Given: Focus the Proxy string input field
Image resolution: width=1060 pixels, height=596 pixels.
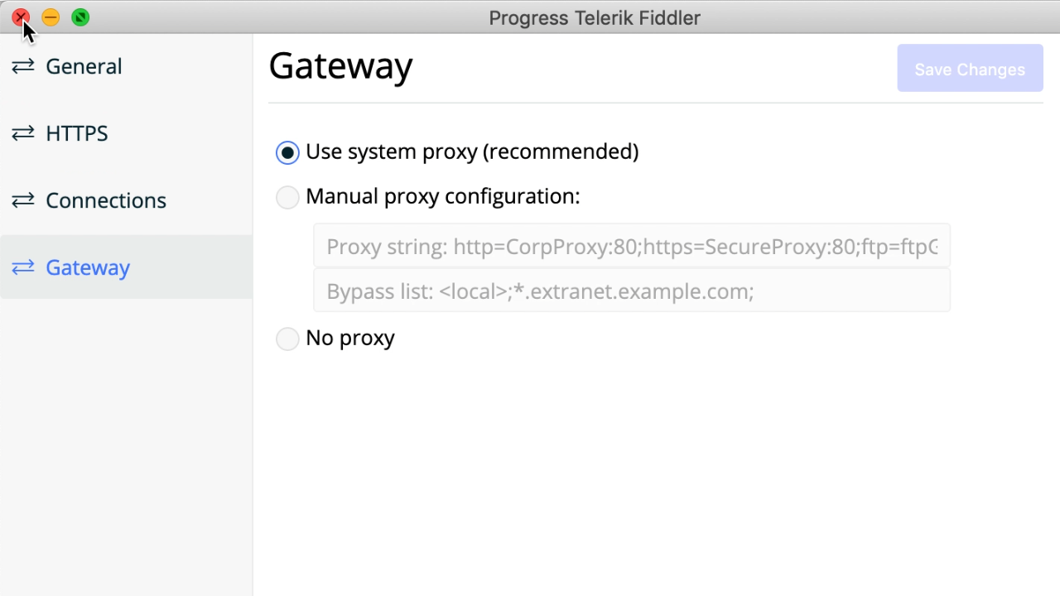Looking at the screenshot, I should pos(631,246).
